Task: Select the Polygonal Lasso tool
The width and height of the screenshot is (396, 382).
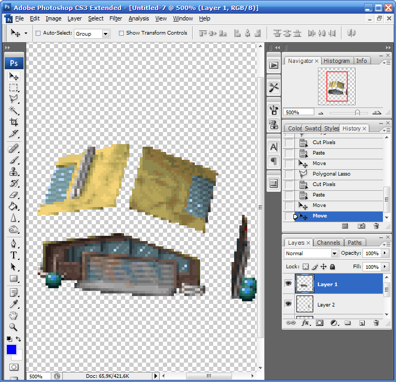Action: (x=14, y=99)
